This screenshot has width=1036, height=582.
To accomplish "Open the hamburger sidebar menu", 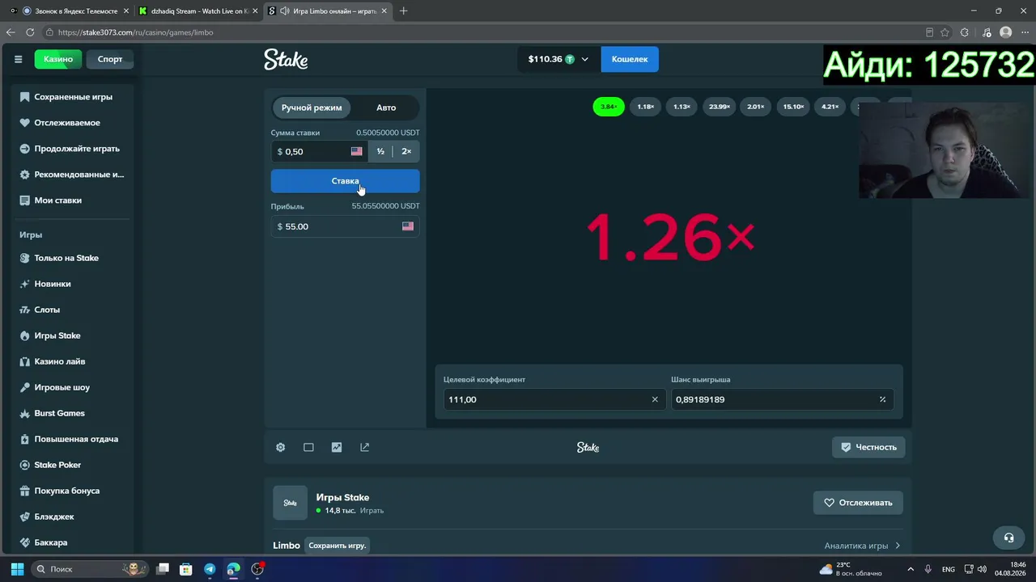I will [x=18, y=59].
